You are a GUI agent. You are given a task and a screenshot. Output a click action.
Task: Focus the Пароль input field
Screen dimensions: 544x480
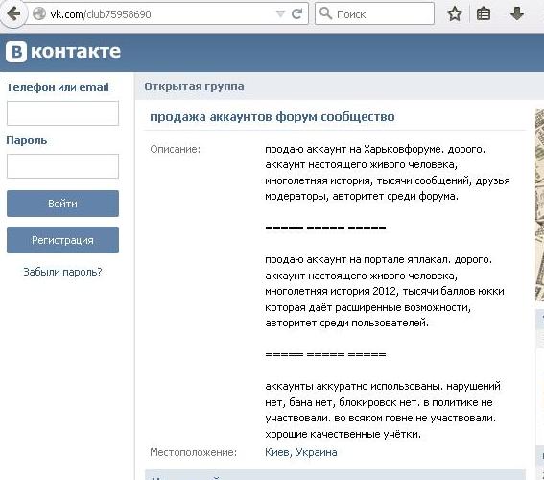pos(62,166)
